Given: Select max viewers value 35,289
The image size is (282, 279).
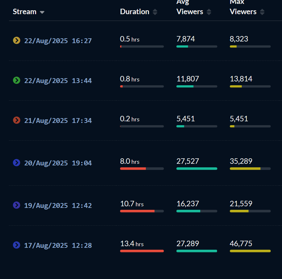Looking at the screenshot, I should 241,161.
